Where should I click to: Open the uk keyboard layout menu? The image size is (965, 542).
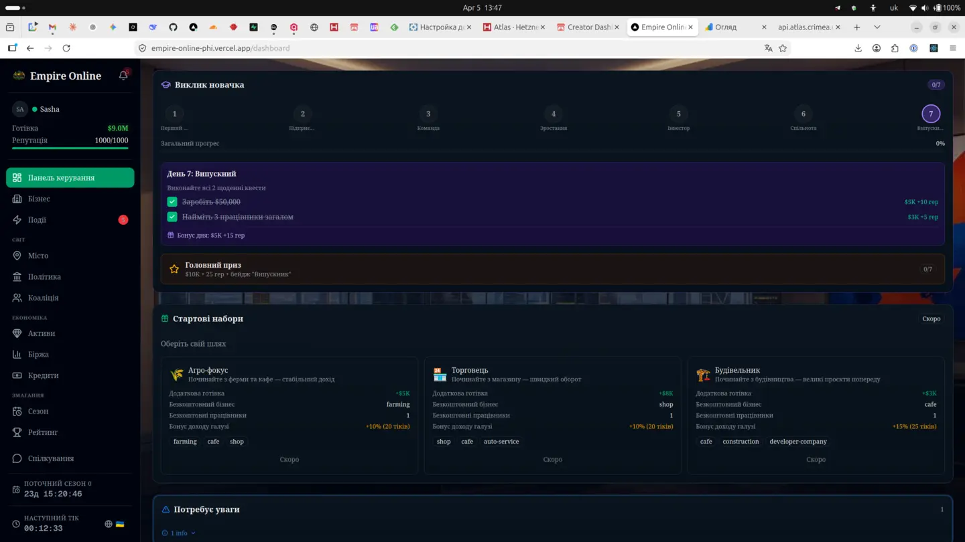[893, 8]
